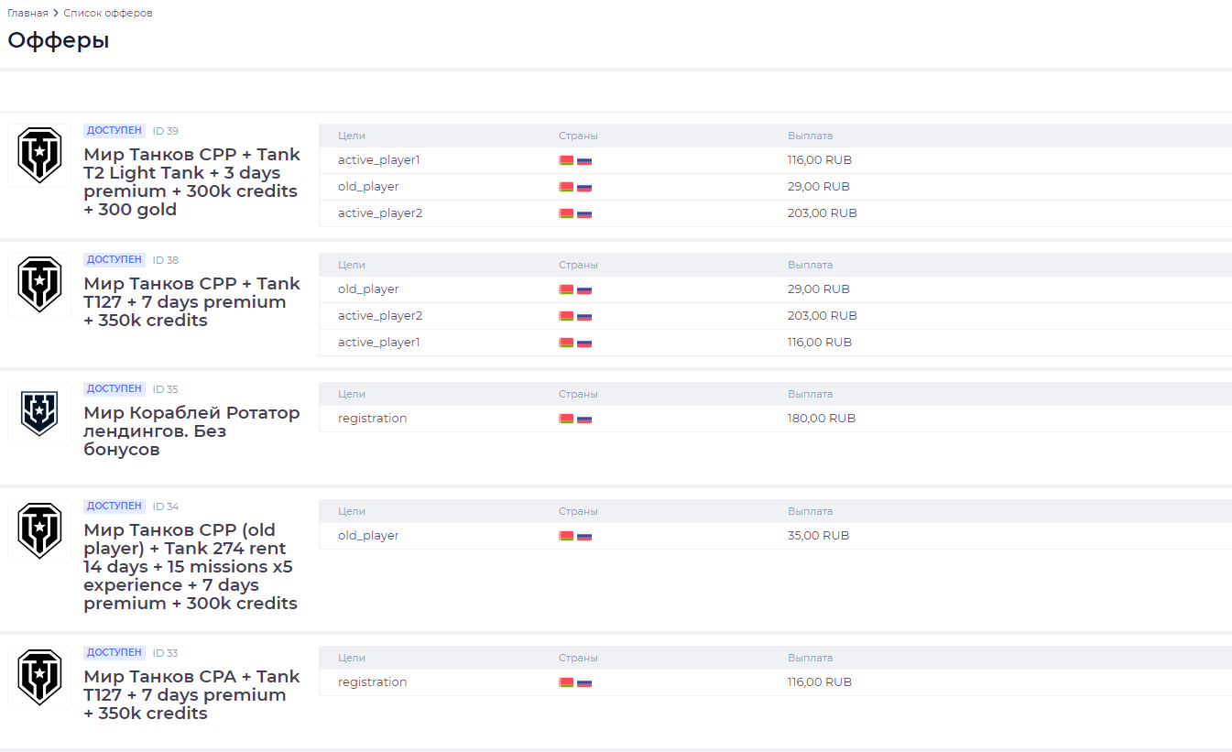Click Belarus flag in active_player1 row of ID 39
This screenshot has height=752, width=1232.
tap(566, 160)
